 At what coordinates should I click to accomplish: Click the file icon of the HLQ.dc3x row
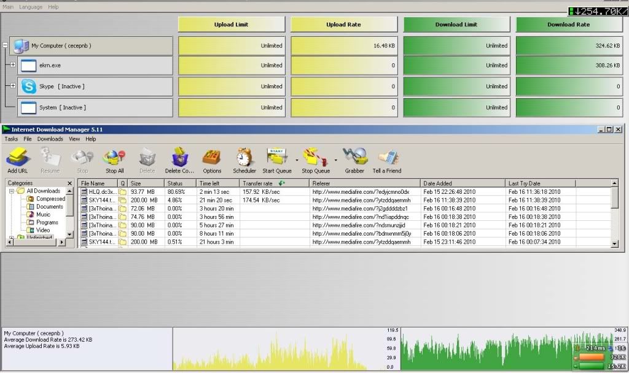(84, 192)
